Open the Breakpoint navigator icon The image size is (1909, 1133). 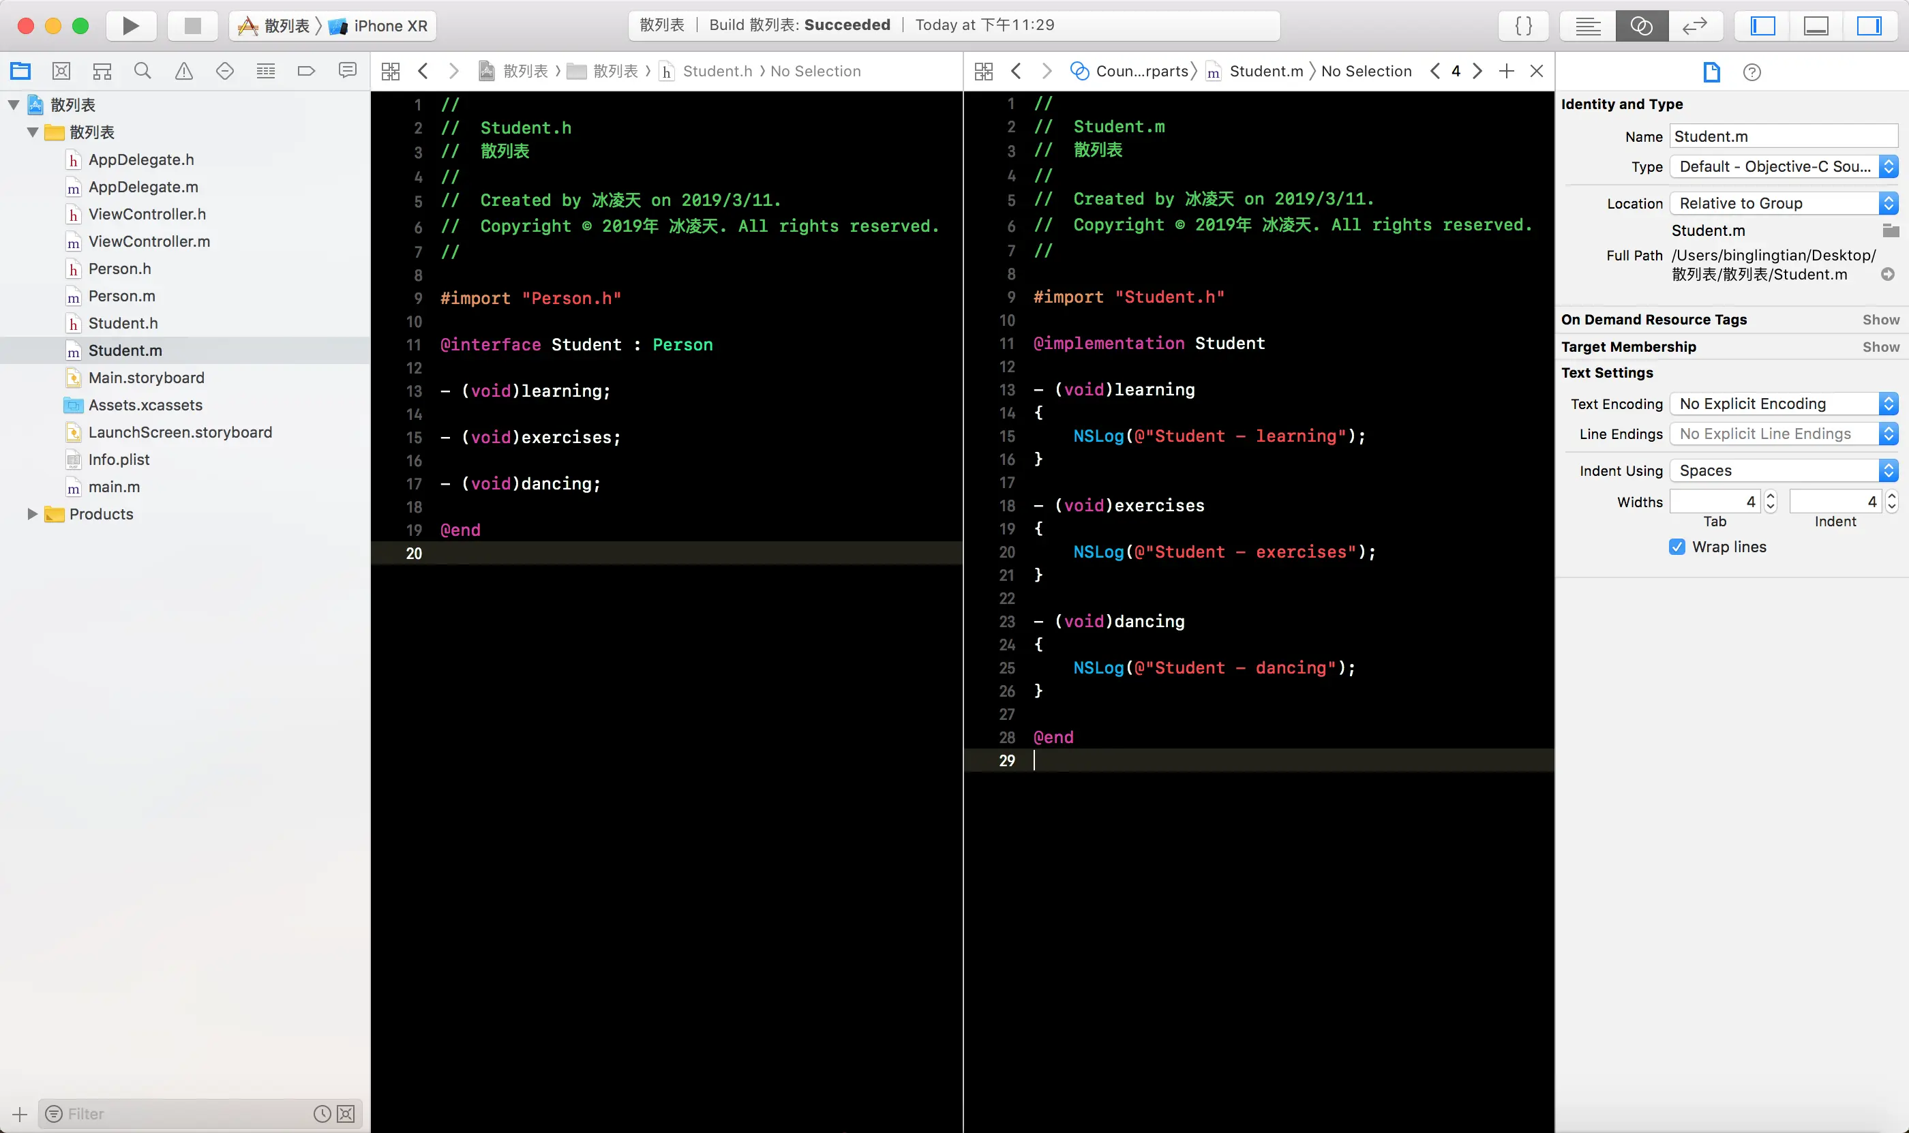pos(306,71)
